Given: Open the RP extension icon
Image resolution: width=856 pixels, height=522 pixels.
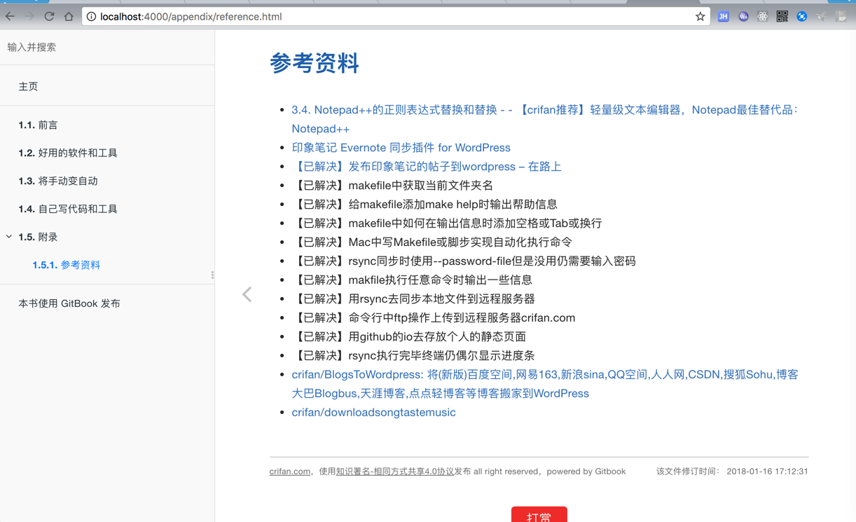Looking at the screenshot, I should click(841, 16).
